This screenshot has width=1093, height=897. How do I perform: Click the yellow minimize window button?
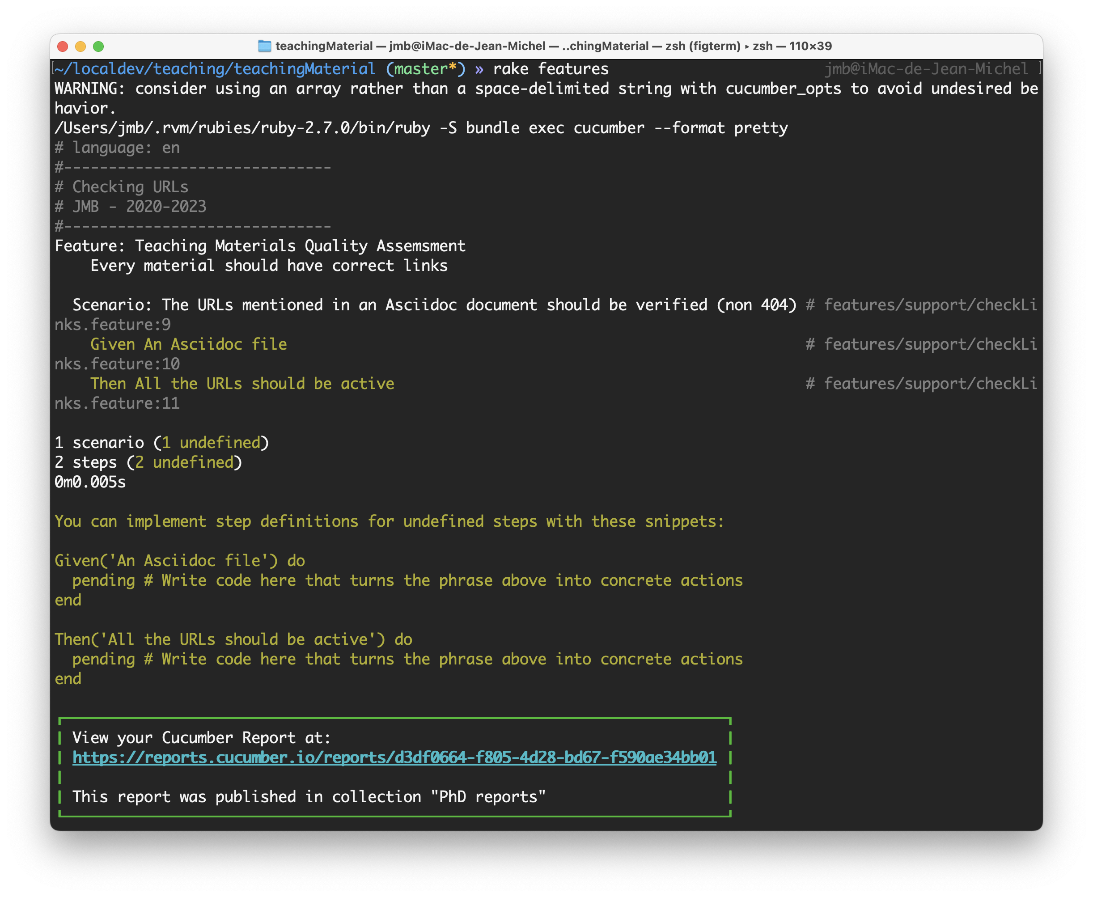pyautogui.click(x=80, y=47)
